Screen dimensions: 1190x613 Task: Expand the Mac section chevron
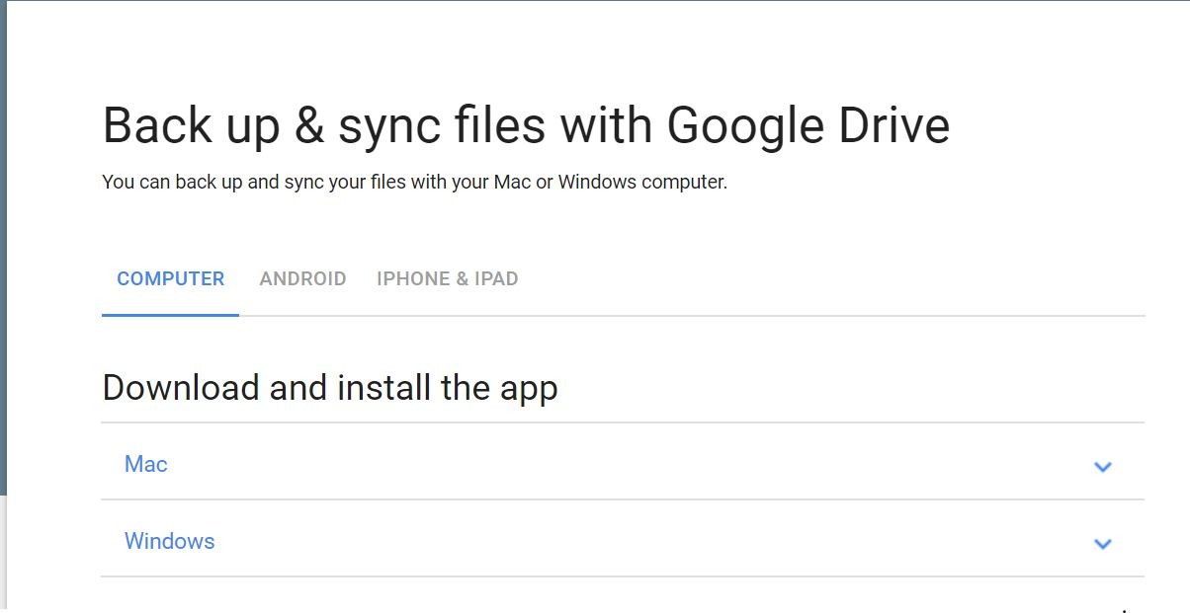1103,466
